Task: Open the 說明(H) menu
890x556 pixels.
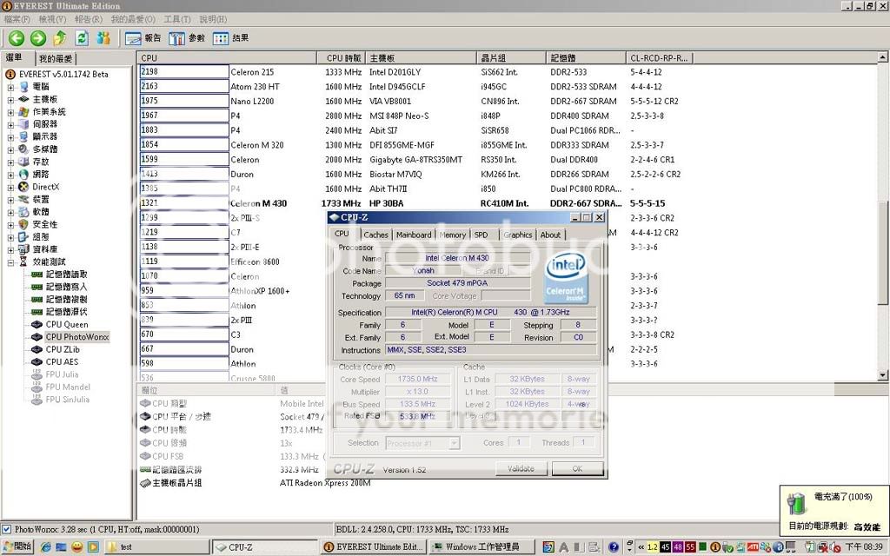Action: pyautogui.click(x=213, y=19)
